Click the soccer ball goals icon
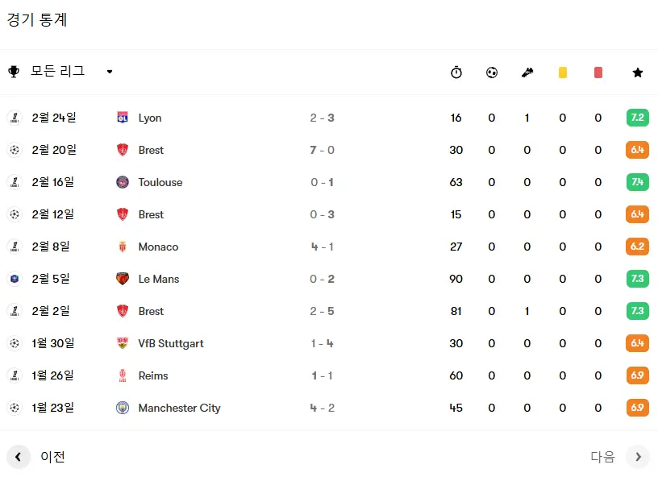 pos(492,73)
